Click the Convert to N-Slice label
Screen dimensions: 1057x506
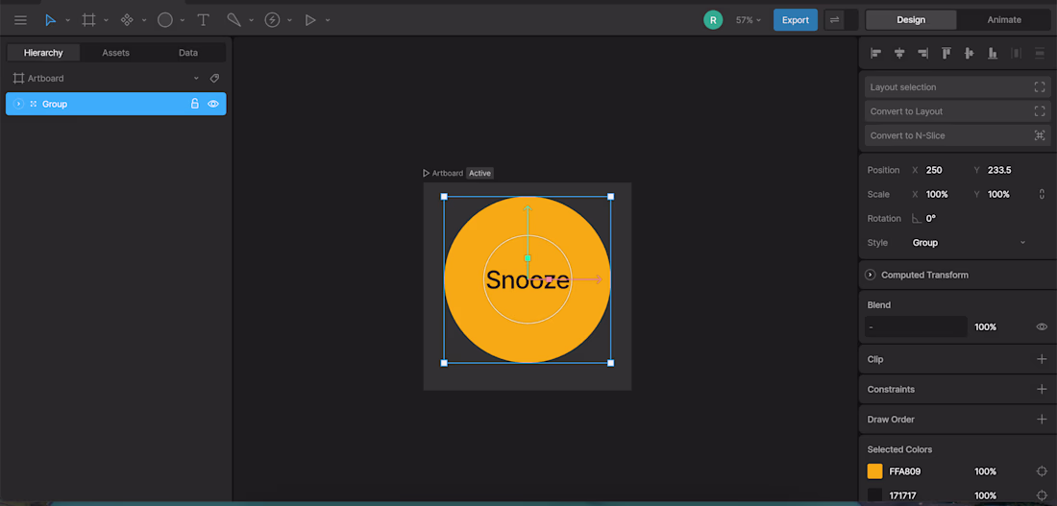pos(907,135)
